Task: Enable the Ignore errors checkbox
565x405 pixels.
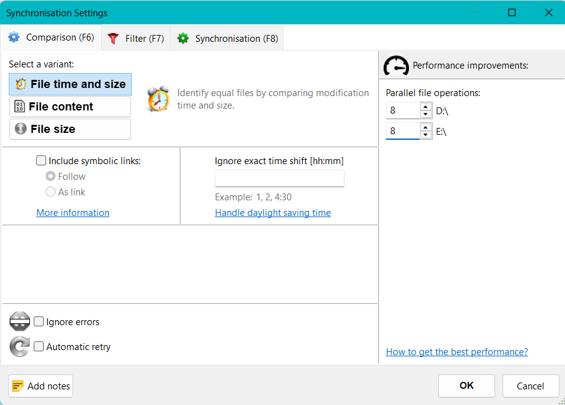Action: [x=39, y=321]
